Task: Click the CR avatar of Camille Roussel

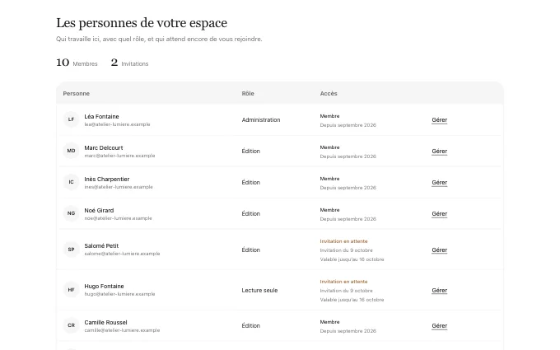Action: pyautogui.click(x=71, y=325)
